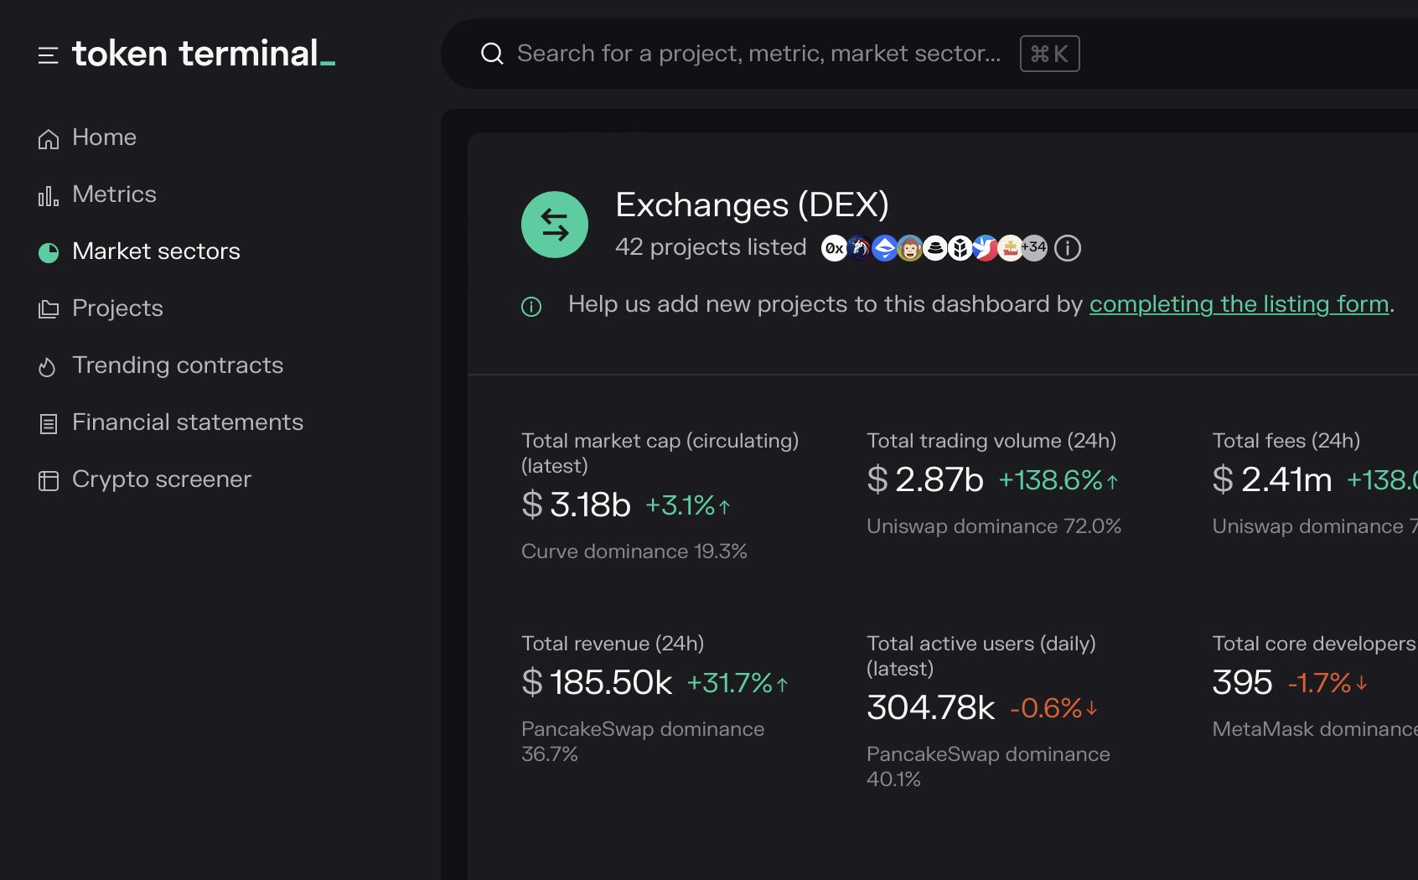
Task: Click the monkey face project logo
Action: point(909,248)
